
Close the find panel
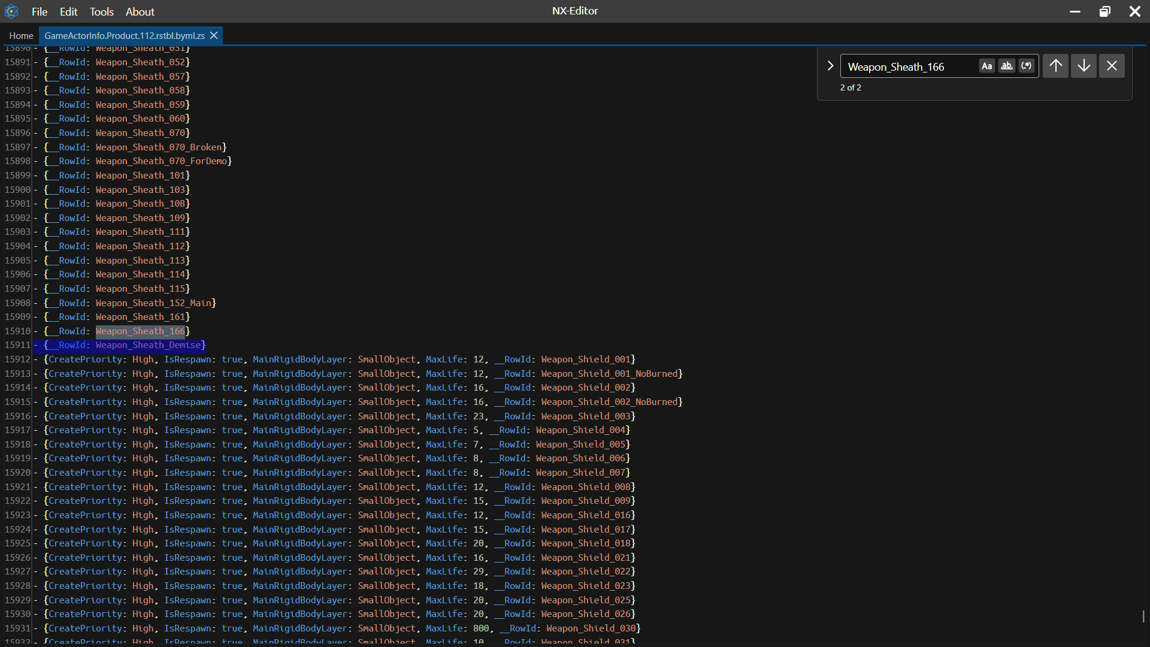click(1112, 66)
